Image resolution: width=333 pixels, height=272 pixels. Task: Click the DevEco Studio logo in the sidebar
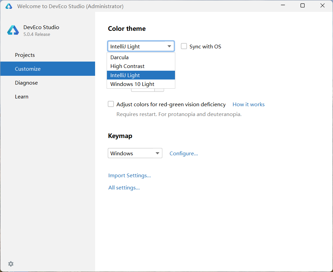[13, 30]
